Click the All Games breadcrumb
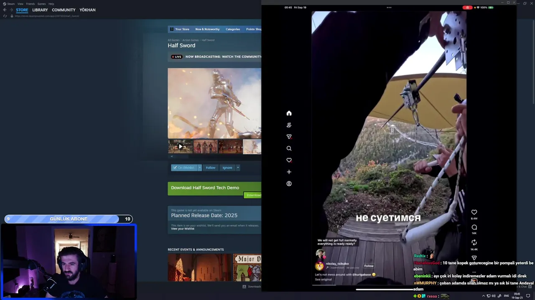This screenshot has width=535, height=300. pos(173,40)
